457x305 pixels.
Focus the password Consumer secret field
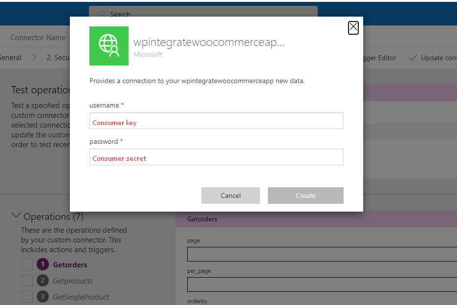[216, 157]
